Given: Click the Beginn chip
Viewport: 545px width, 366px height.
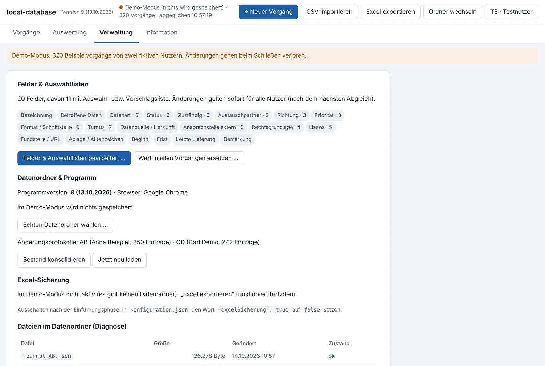Looking at the screenshot, I should 140,139.
